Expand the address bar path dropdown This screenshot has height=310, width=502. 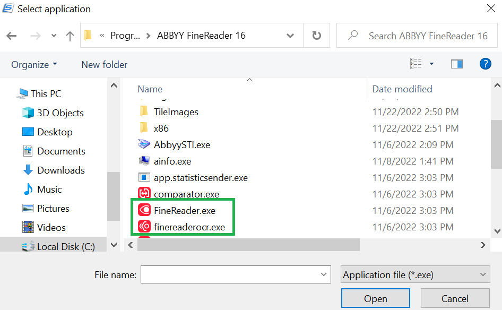pyautogui.click(x=290, y=36)
